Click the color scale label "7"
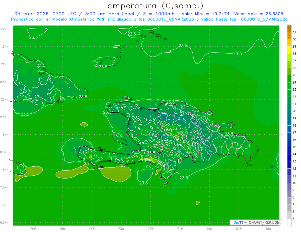Image resolution: width=301 pixels, height=232 pixels. 293,205
